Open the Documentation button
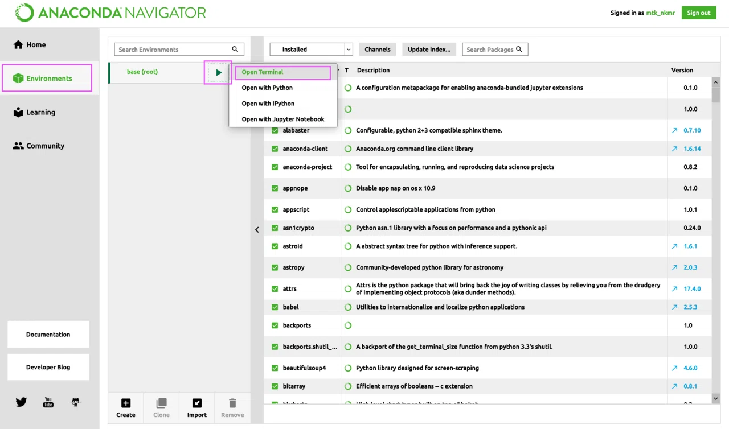This screenshot has width=729, height=429. click(48, 335)
